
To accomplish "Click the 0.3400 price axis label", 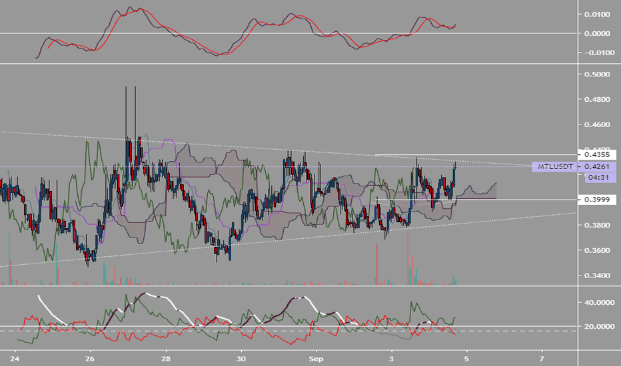I will pyautogui.click(x=597, y=275).
